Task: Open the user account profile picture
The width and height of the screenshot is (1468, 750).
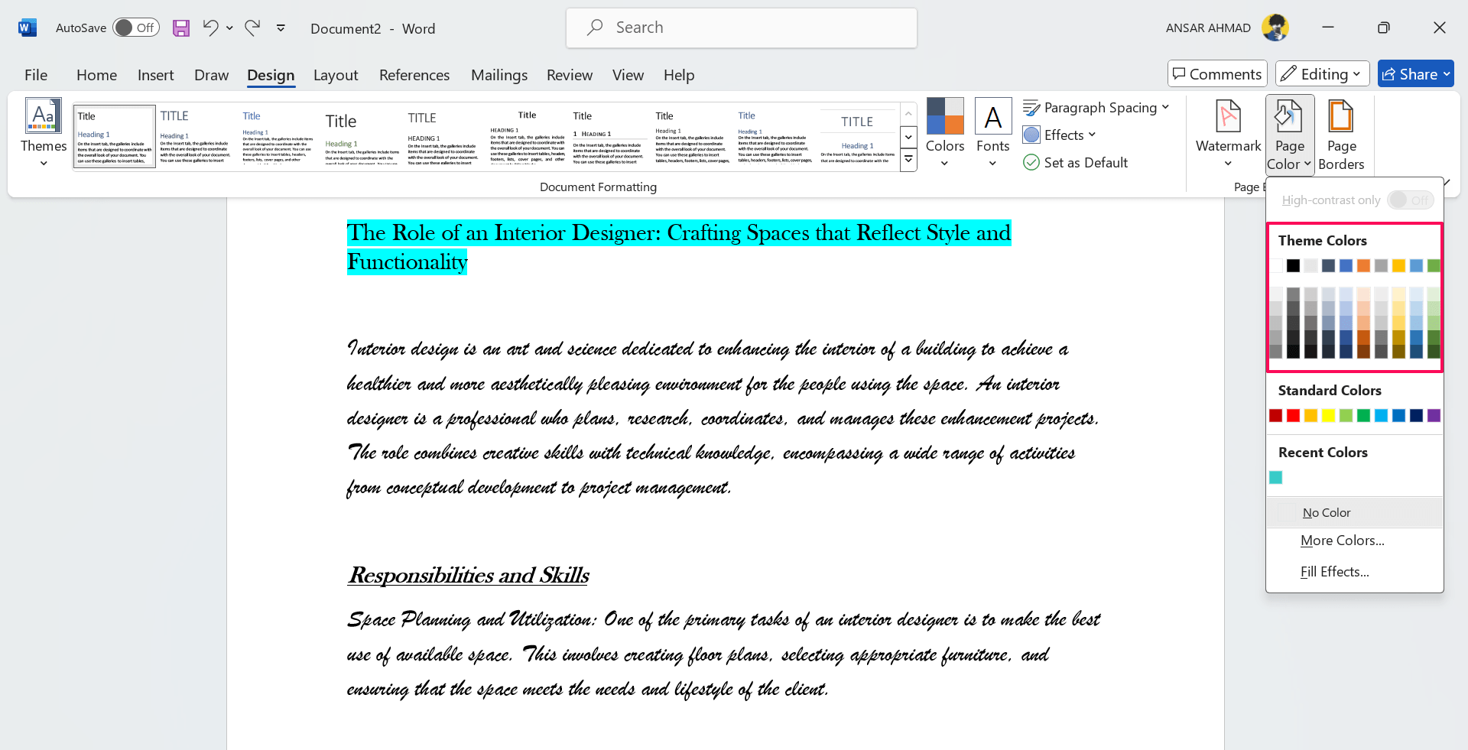Action: click(1275, 28)
